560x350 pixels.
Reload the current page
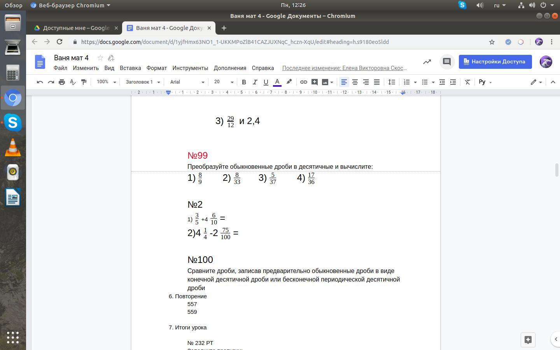click(59, 42)
